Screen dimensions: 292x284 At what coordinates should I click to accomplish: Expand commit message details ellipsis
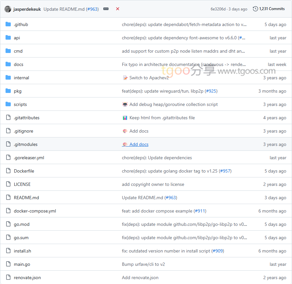click(106, 9)
